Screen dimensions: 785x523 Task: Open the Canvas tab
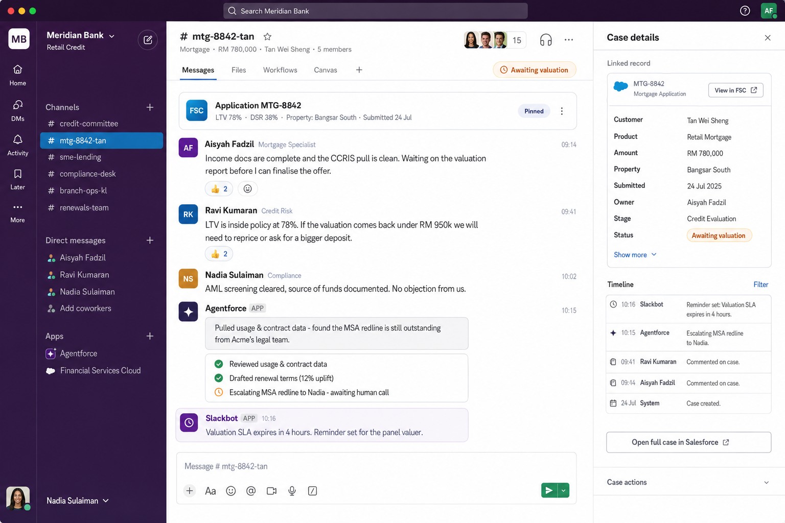[x=326, y=70]
